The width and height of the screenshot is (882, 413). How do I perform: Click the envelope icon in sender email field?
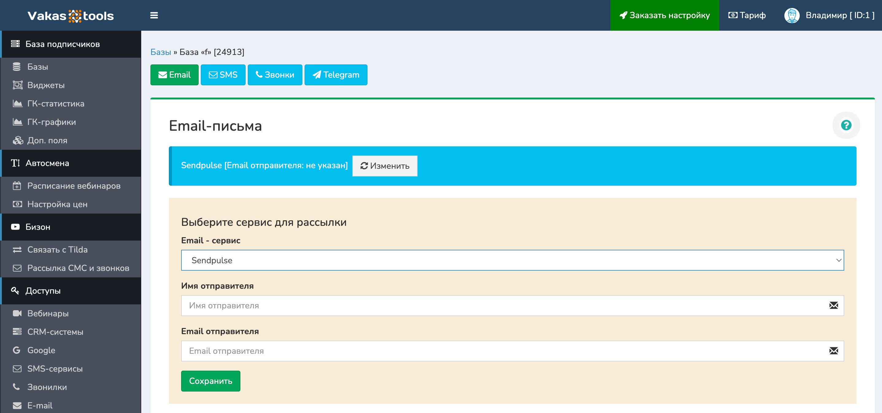pos(833,351)
